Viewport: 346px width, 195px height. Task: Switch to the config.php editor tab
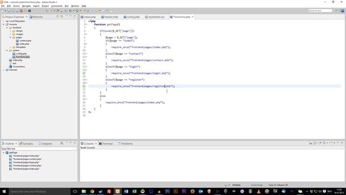(x=131, y=17)
